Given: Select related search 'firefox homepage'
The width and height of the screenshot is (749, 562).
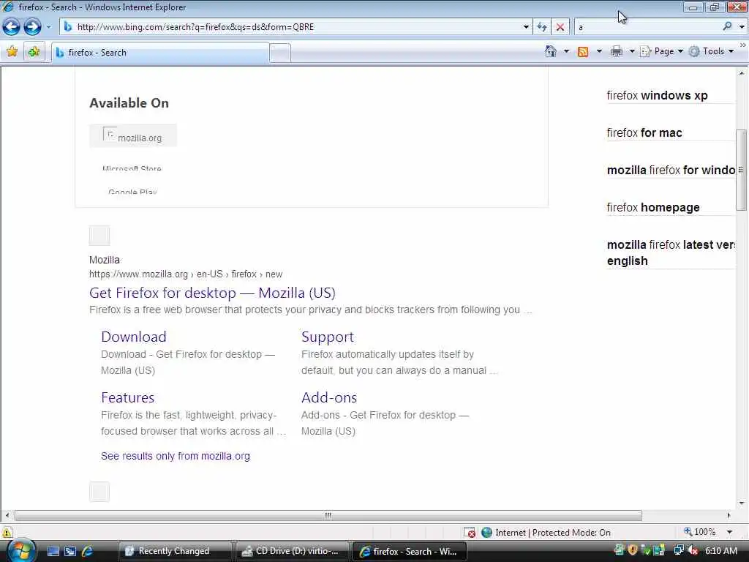Looking at the screenshot, I should pos(653,207).
